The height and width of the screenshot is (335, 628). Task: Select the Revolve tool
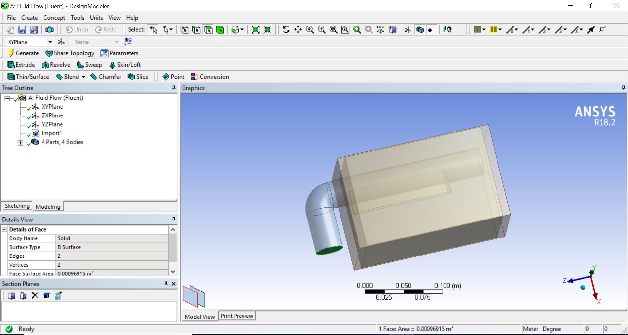(x=56, y=65)
